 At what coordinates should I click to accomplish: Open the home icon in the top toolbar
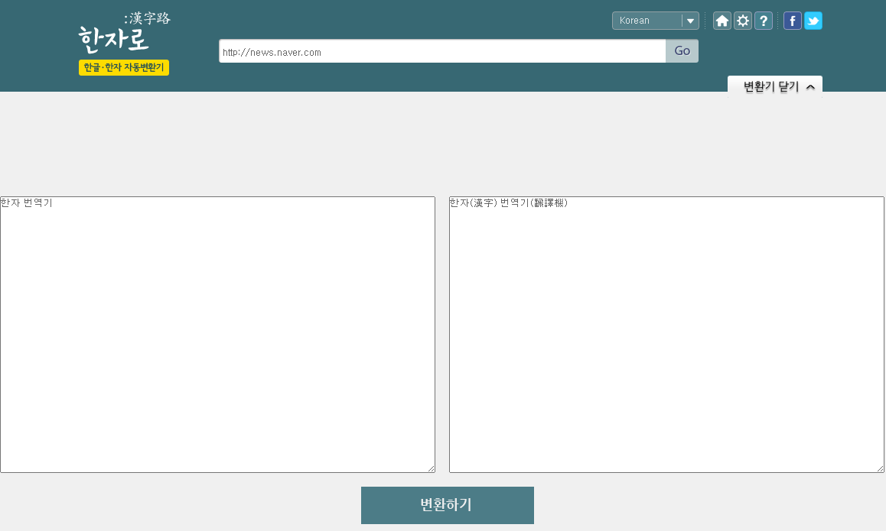[722, 21]
